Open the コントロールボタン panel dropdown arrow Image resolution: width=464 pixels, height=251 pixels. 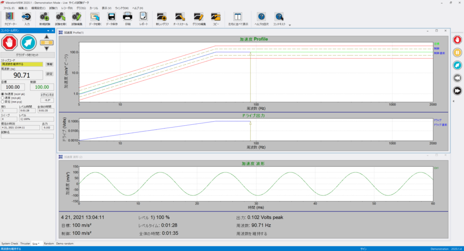pos(48,31)
